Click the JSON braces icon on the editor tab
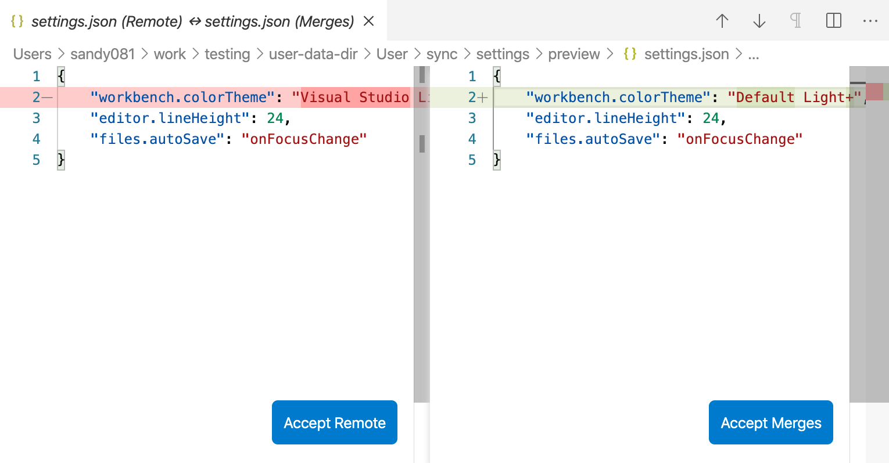Screen dimensions: 889x463 16,20
